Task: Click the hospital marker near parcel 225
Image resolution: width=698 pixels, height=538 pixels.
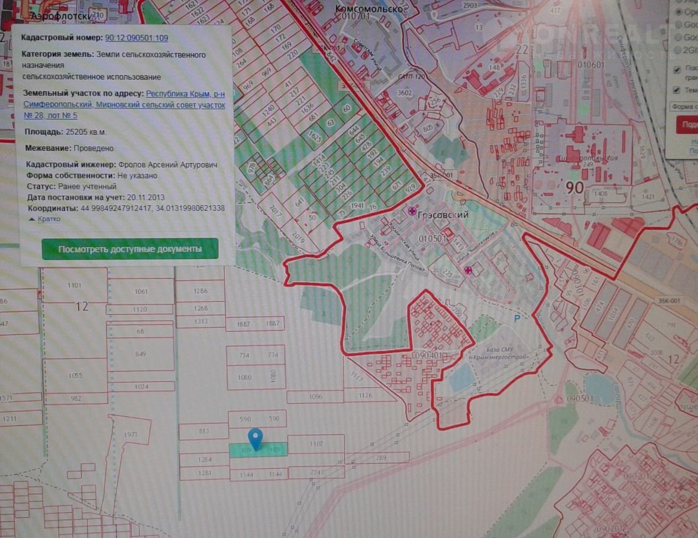Action: click(x=468, y=271)
